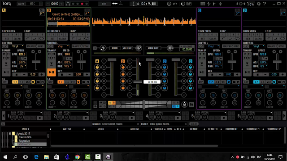Click the red record dot in top toolbar
The height and width of the screenshot is (161, 287).
point(82,4)
